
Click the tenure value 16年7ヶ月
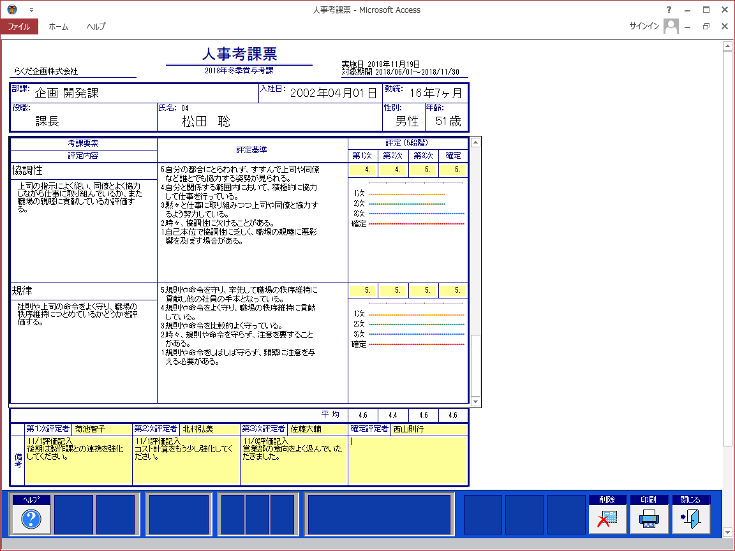click(x=436, y=93)
